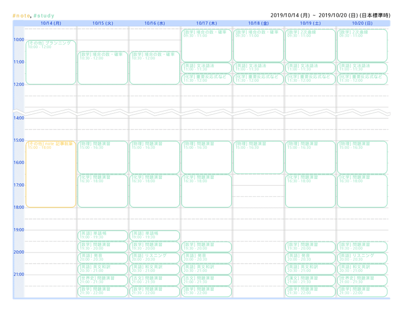The width and height of the screenshot is (403, 312).
Task: Click the 10/15 (火) day header
Action: (103, 23)
